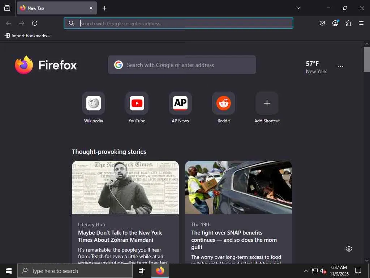Reload the current page
Image resolution: width=370 pixels, height=278 pixels.
[35, 23]
